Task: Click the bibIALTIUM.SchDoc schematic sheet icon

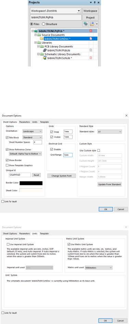Action: tap(42, 39)
